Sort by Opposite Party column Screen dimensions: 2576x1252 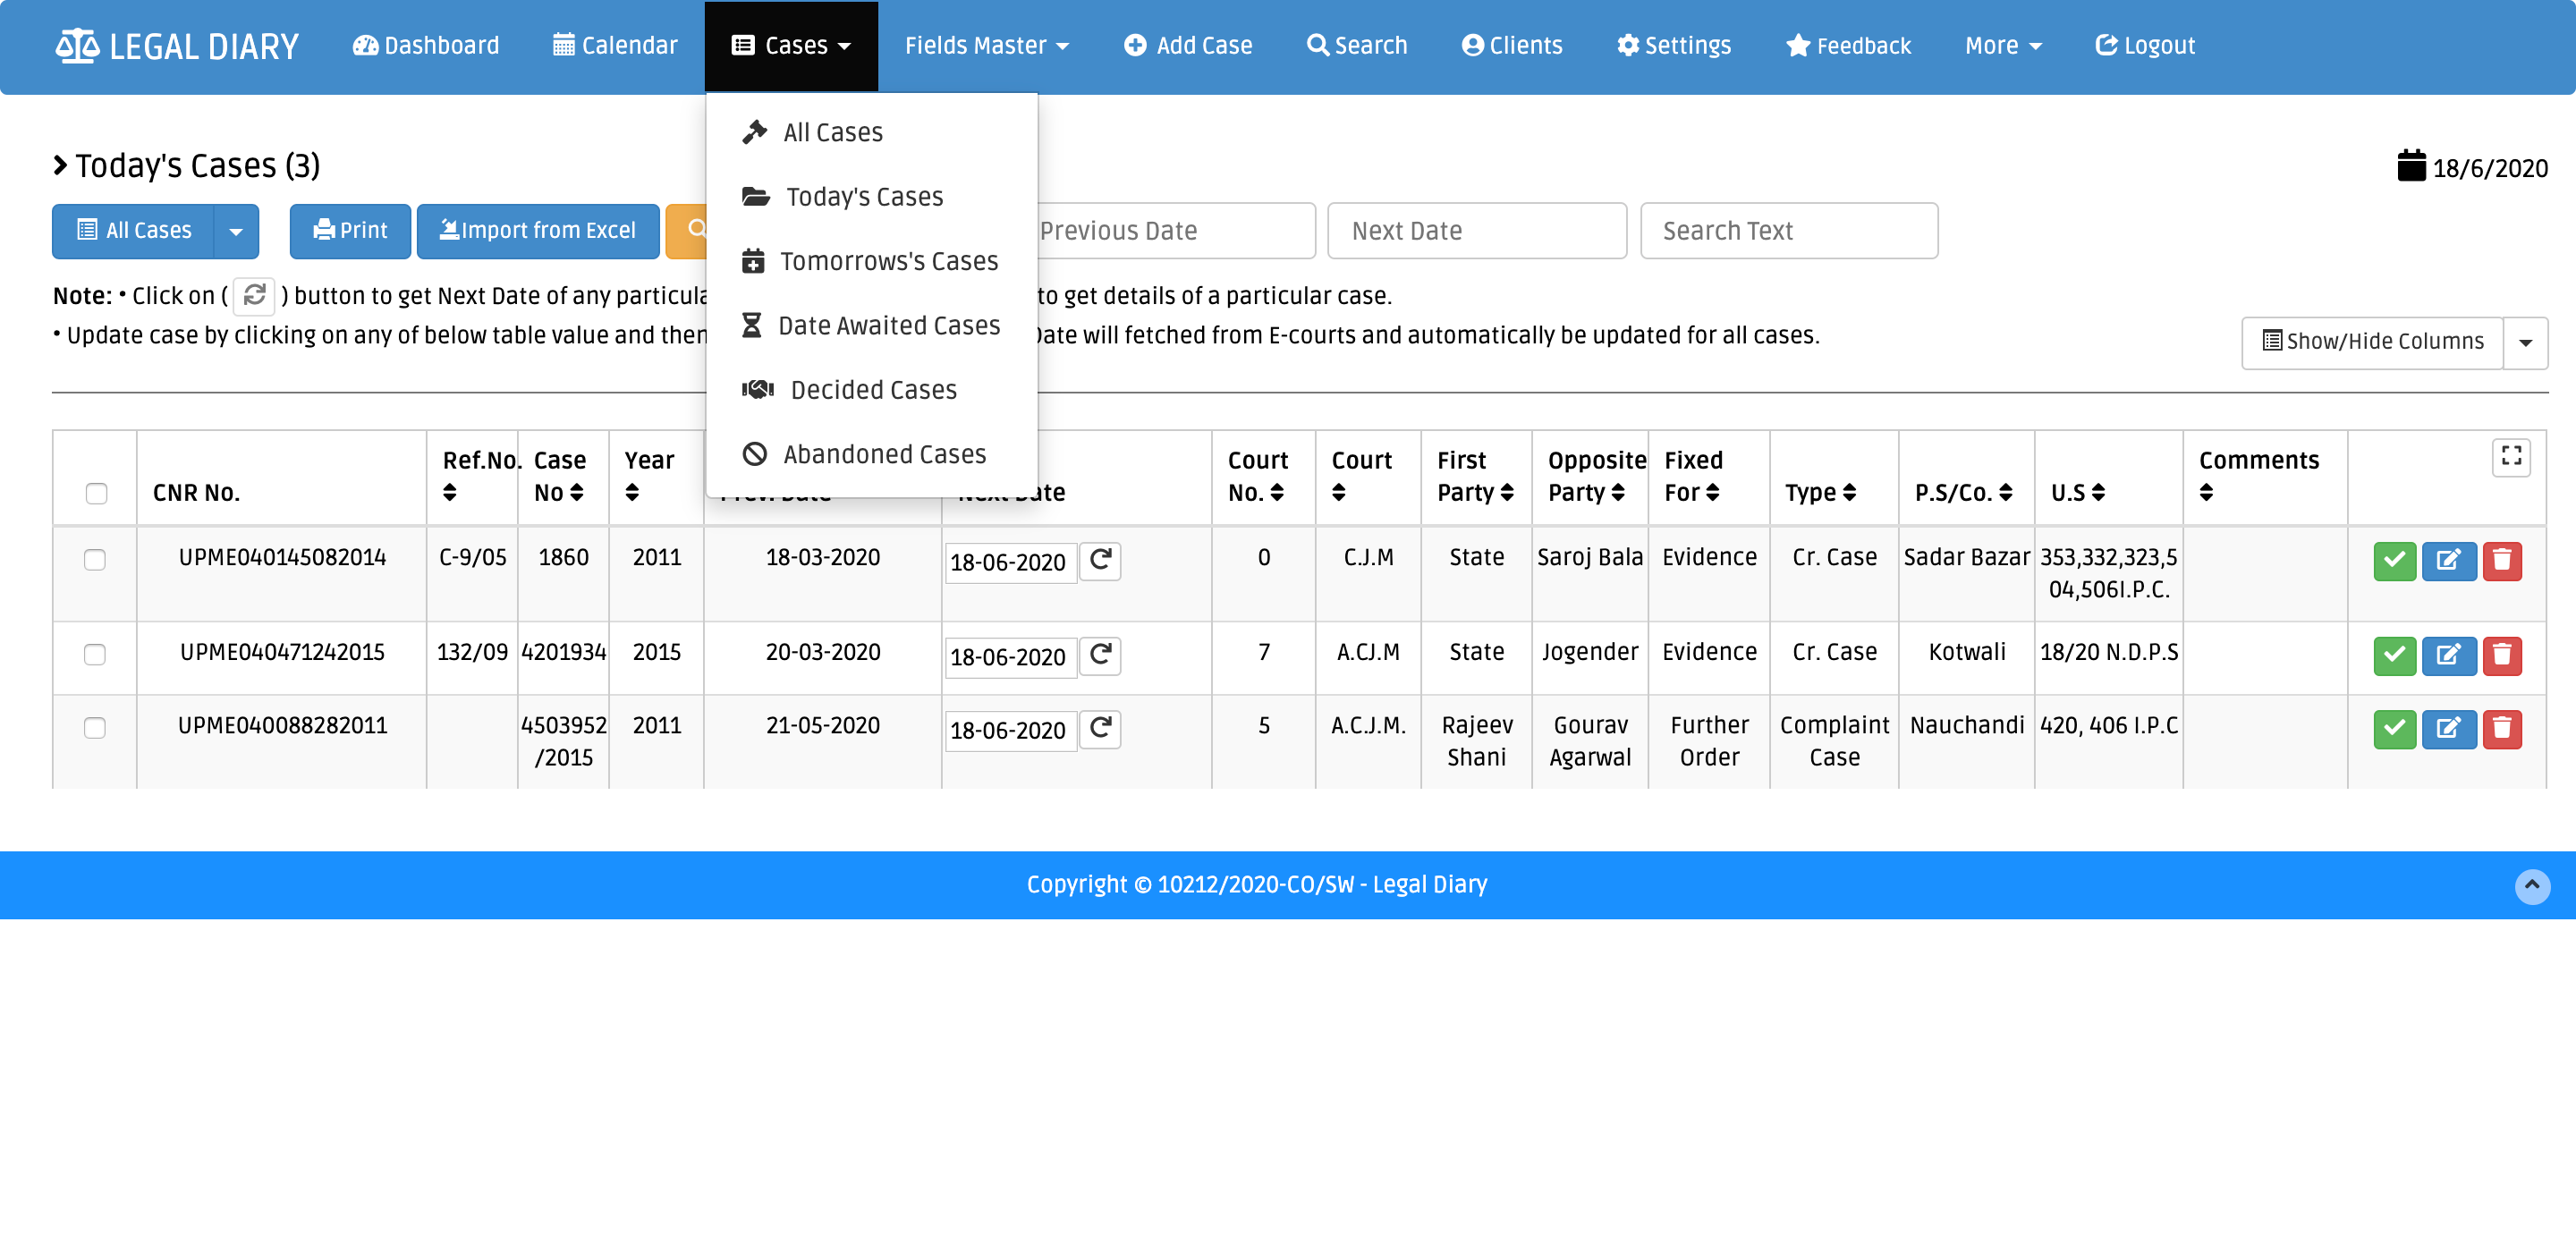click(x=1618, y=493)
